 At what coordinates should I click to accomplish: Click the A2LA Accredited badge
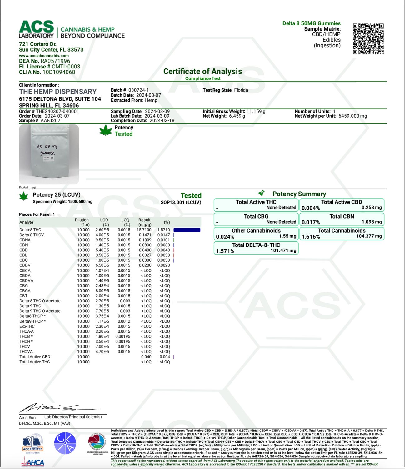[x=32, y=444]
